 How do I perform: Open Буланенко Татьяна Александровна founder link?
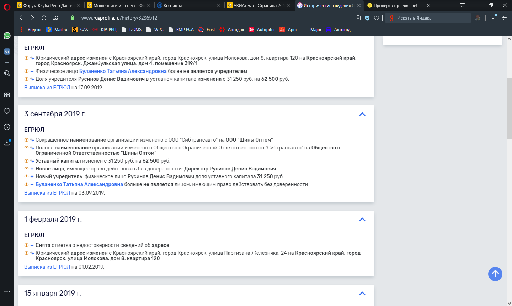123,71
